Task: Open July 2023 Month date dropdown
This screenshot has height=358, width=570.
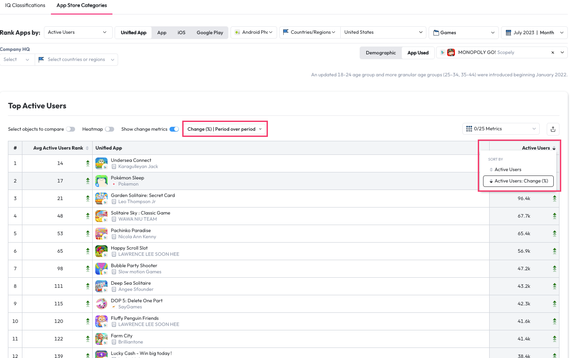Action: (534, 32)
